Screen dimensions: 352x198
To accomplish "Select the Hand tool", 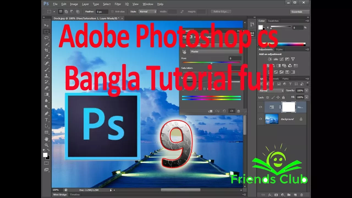I will tap(46, 139).
